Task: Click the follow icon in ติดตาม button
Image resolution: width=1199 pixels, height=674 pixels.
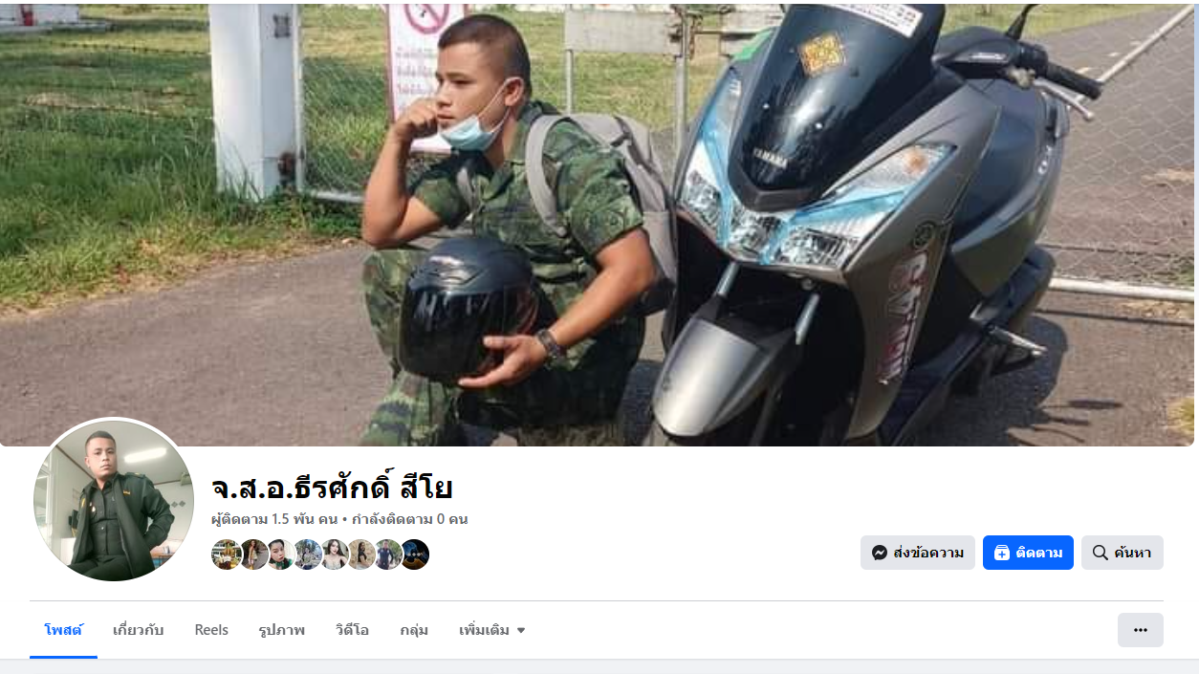Action: coord(1001,553)
